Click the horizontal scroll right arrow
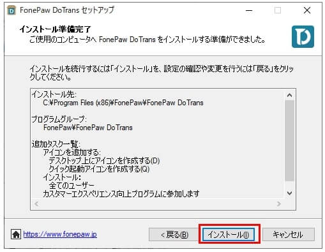This screenshot has width=325, height=252. 279,204
